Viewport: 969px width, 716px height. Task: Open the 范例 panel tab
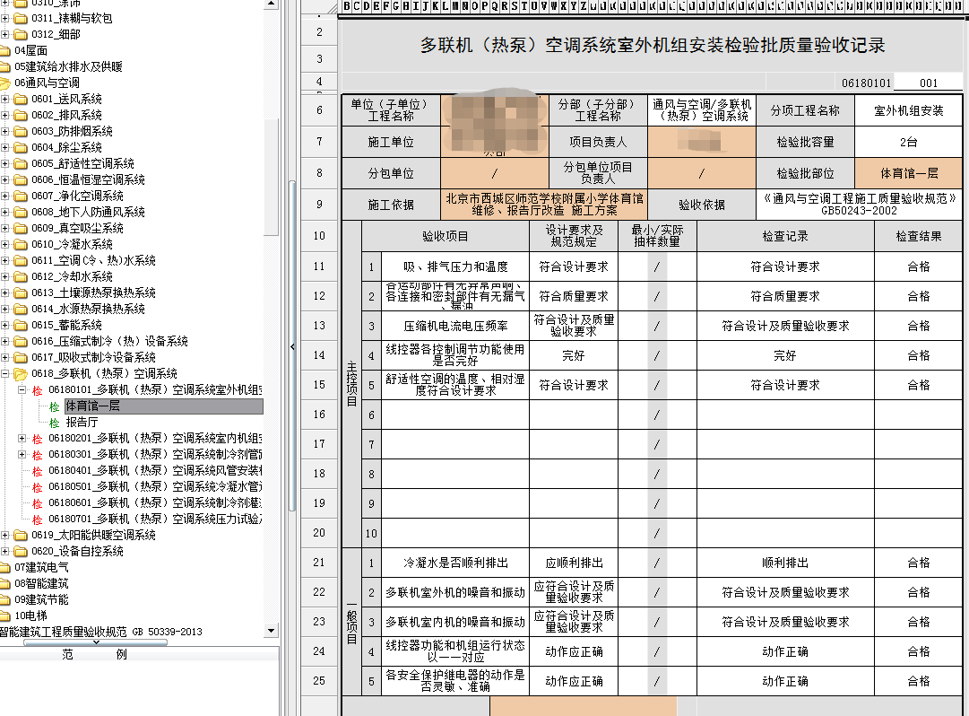(x=94, y=655)
